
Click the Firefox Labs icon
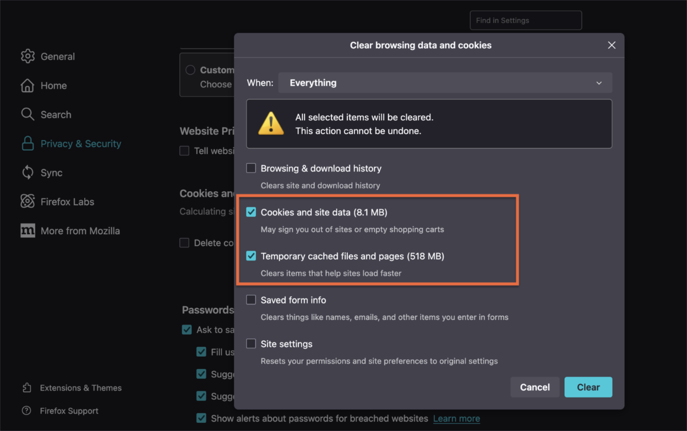pos(28,202)
